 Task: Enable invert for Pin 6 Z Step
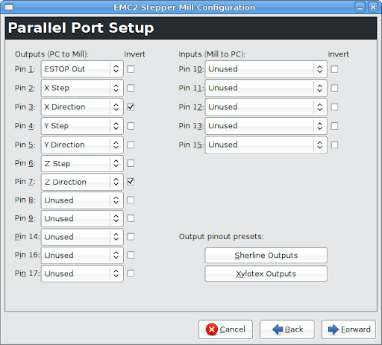(131, 163)
